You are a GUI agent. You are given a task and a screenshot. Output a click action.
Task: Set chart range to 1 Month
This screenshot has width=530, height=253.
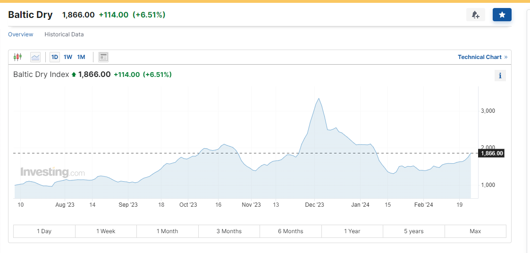(168, 231)
